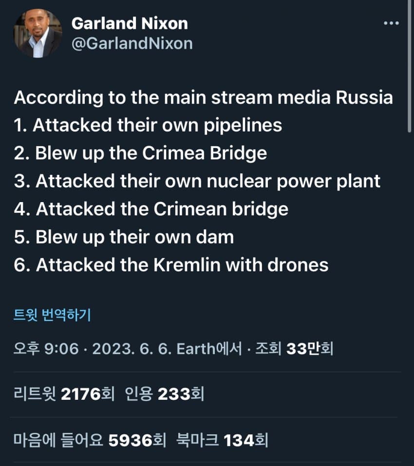Click the line "Attacked their own nuclear power plant"
This screenshot has height=466, width=414.
click(197, 181)
